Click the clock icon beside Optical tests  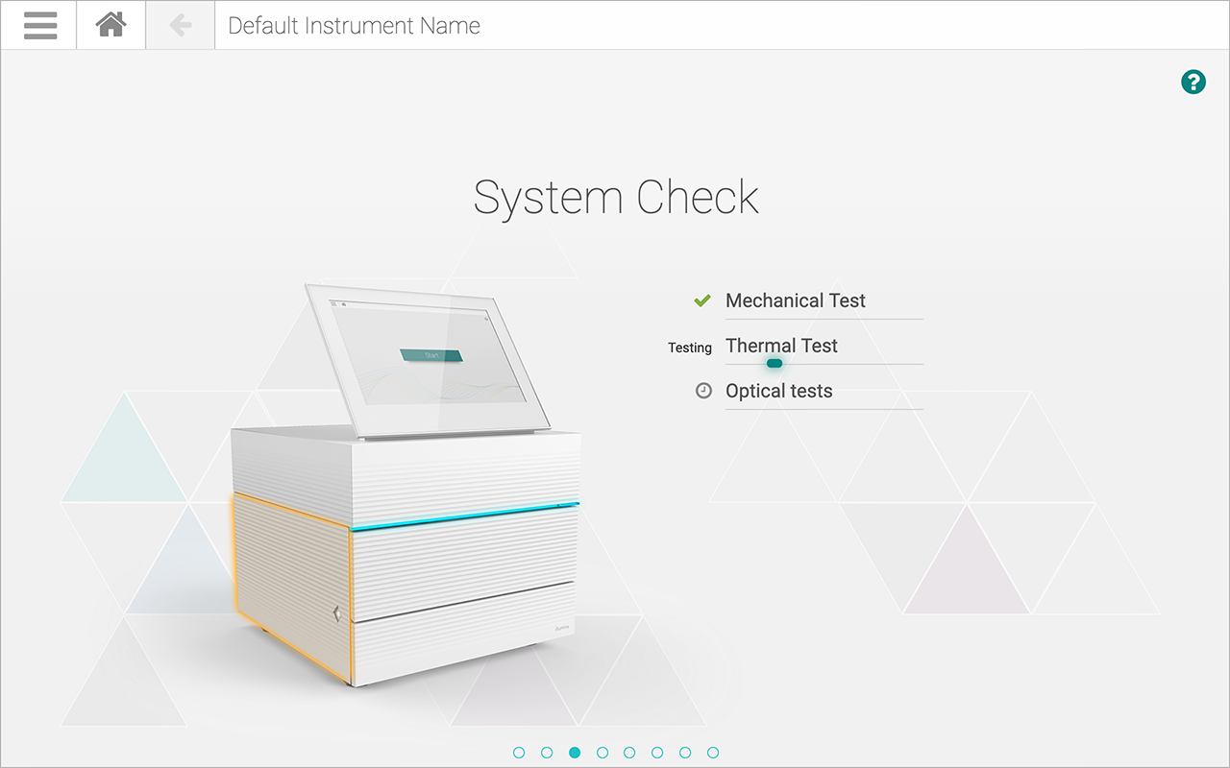click(x=703, y=391)
